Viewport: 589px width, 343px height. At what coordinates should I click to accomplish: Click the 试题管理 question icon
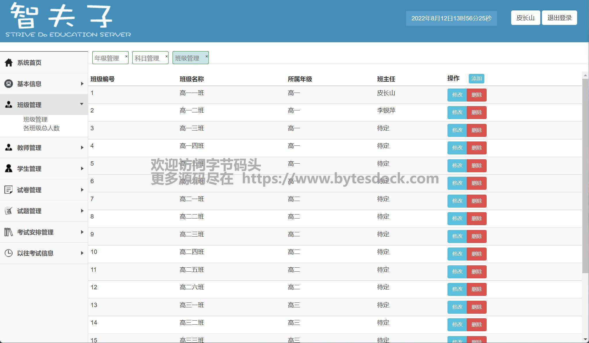(9, 211)
